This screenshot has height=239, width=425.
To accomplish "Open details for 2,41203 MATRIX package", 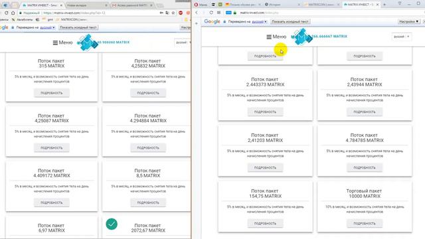I will [265, 168].
